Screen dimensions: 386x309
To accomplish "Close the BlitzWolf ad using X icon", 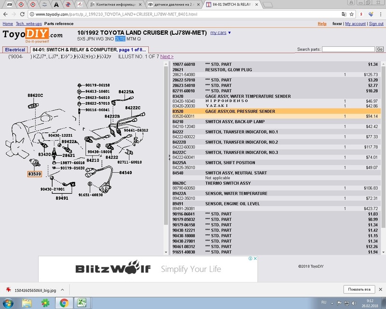I will [x=255, y=259].
